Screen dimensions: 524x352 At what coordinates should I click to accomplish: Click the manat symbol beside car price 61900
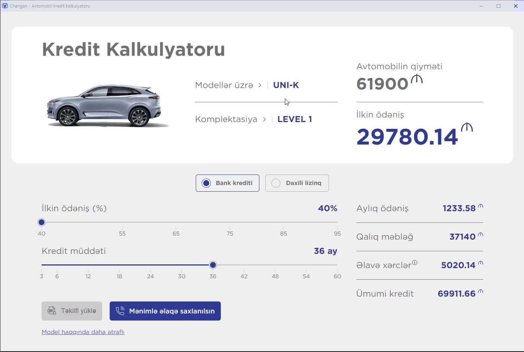(417, 79)
